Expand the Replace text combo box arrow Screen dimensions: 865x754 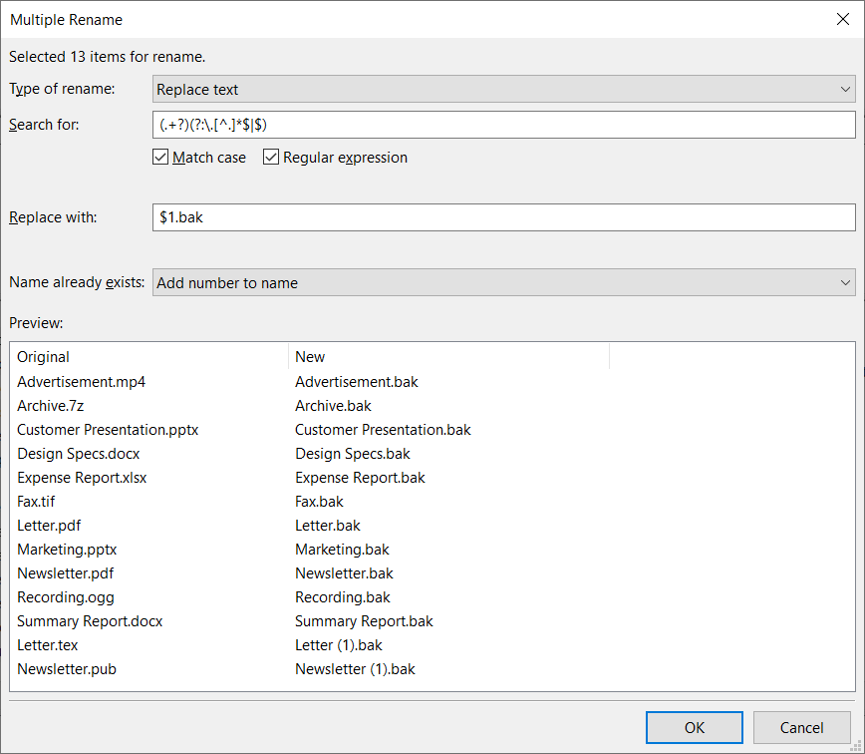click(845, 89)
